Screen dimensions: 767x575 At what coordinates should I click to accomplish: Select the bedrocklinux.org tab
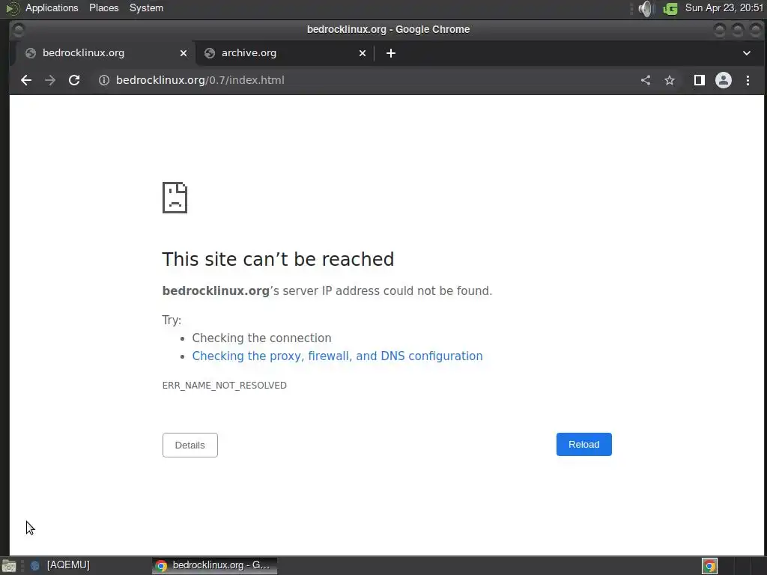106,53
